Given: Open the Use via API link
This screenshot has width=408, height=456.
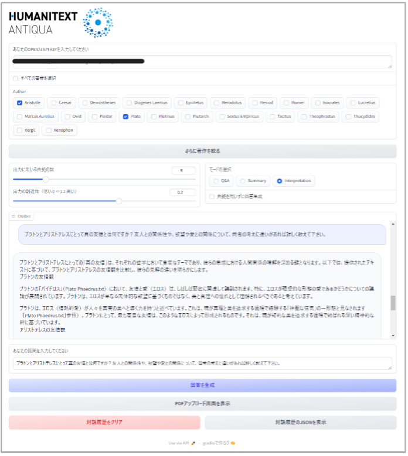Looking at the screenshot, I should [182, 443].
